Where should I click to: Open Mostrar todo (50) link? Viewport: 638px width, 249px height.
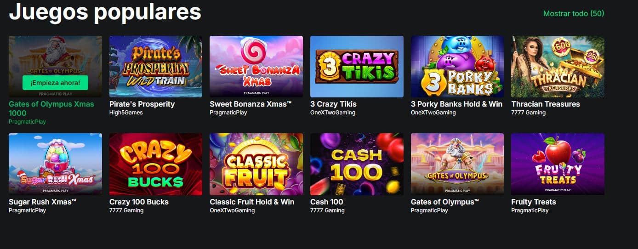(574, 13)
